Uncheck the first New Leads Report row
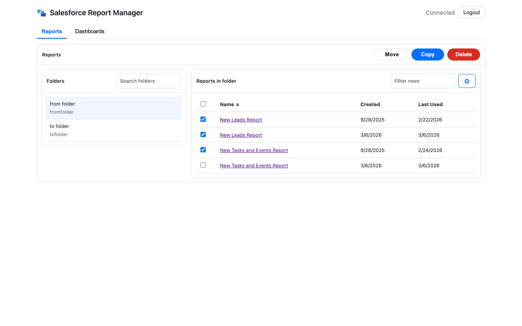This screenshot has width=522, height=326. click(203, 119)
